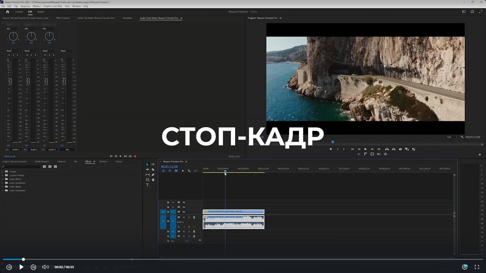Select the Hand tool
The height and width of the screenshot is (273, 486).
tap(153, 180)
